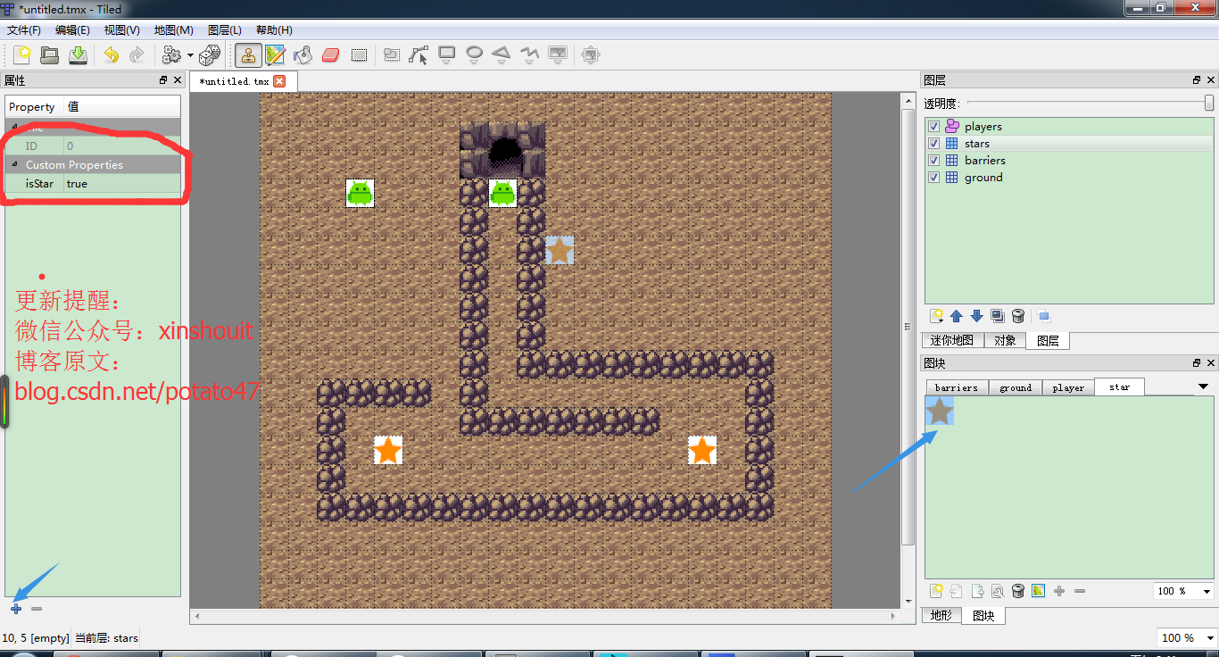Screen dimensions: 1219x657
Task: Click tileset properties magnifier icon
Action: [x=998, y=591]
